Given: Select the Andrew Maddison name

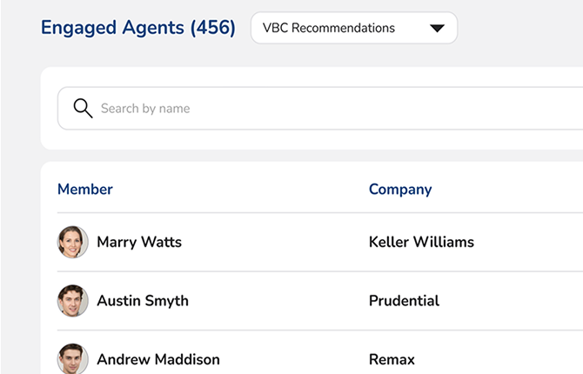Looking at the screenshot, I should tap(158, 359).
